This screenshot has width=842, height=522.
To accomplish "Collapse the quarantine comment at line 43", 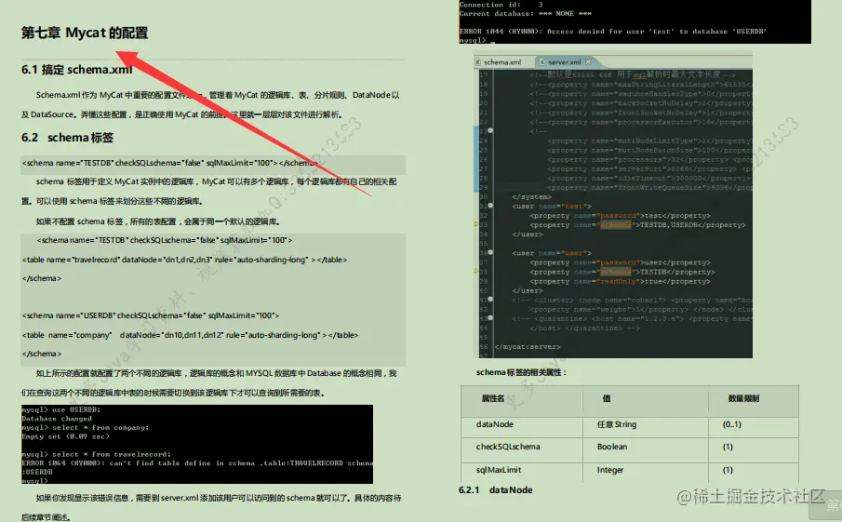I will (x=490, y=318).
